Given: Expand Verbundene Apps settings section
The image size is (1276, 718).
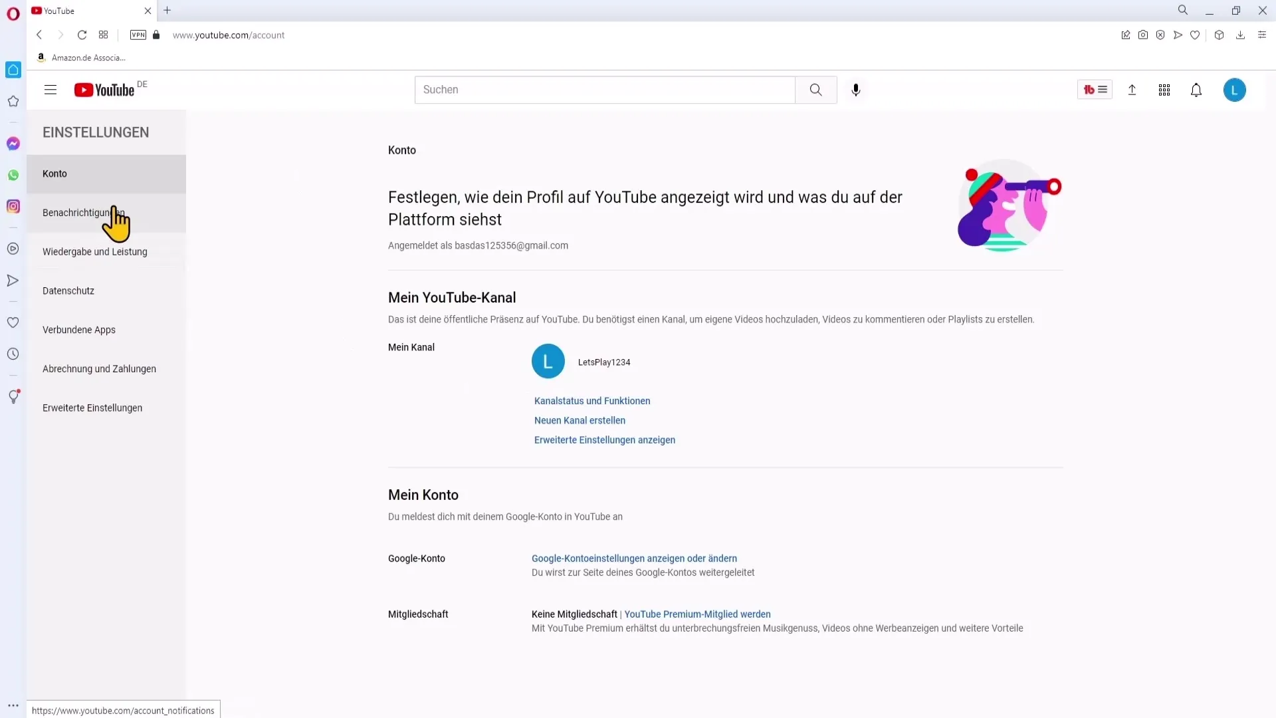Looking at the screenshot, I should pyautogui.click(x=79, y=329).
